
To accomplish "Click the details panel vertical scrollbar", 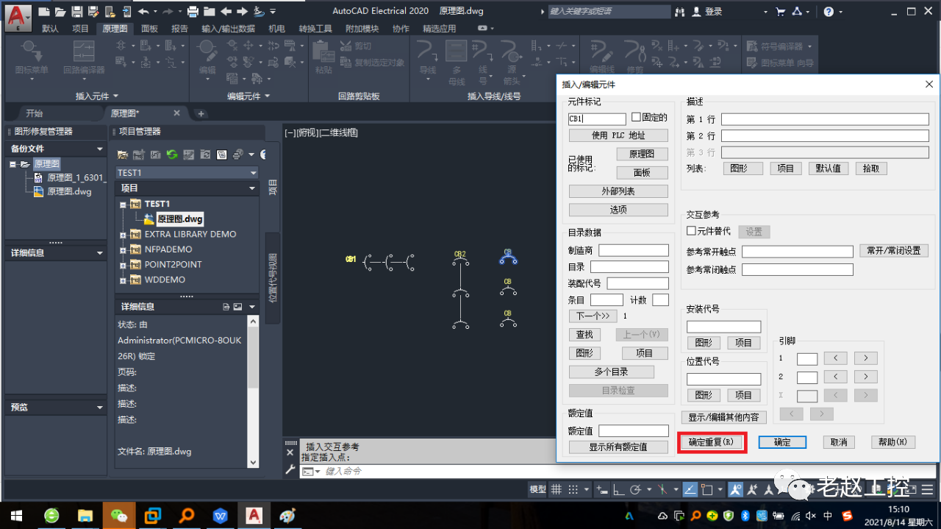I will (253, 390).
